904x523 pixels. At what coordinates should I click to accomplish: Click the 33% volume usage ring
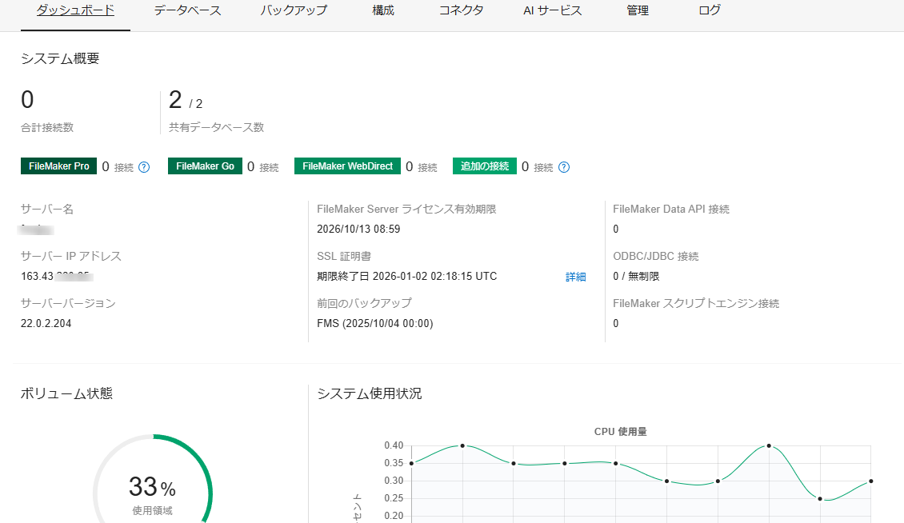pos(152,489)
